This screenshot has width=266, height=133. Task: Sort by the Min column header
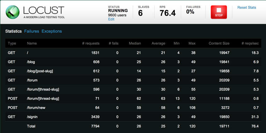coord(177,43)
